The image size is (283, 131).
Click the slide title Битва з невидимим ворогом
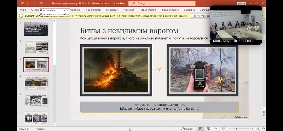click(x=129, y=31)
